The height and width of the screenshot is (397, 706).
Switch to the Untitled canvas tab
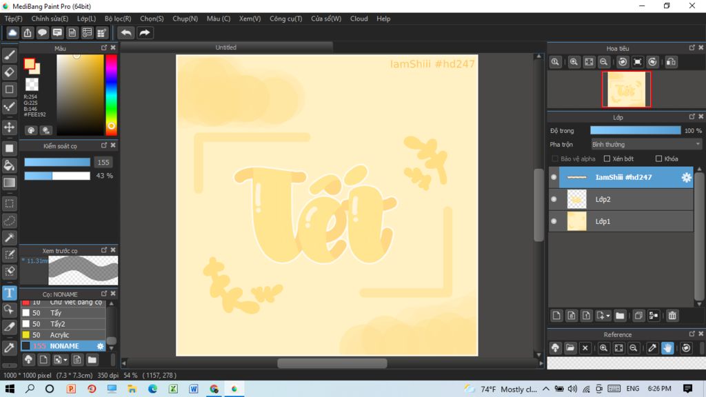226,48
